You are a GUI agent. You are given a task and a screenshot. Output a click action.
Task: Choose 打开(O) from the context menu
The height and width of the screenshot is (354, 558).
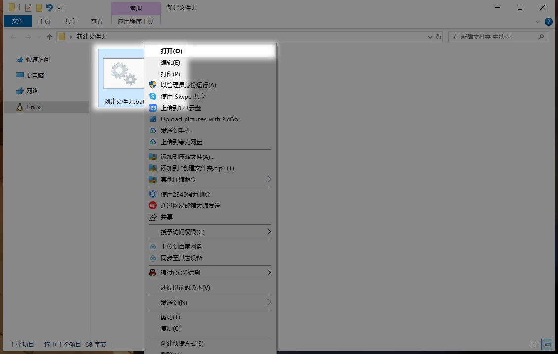(x=171, y=51)
